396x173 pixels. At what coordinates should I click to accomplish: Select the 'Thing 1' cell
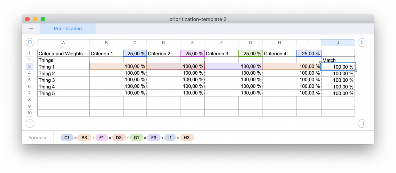click(x=63, y=67)
